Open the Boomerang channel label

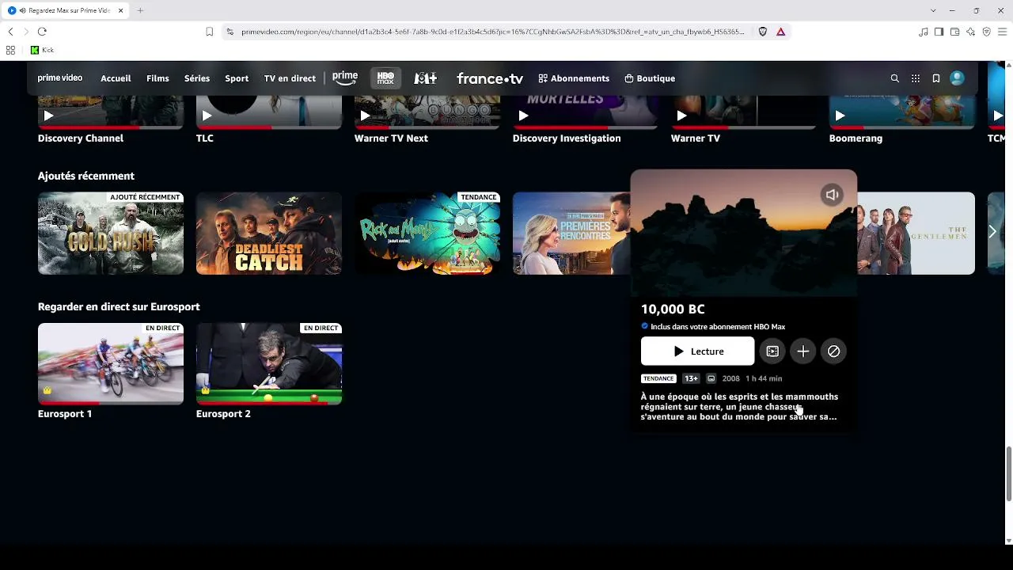click(856, 139)
